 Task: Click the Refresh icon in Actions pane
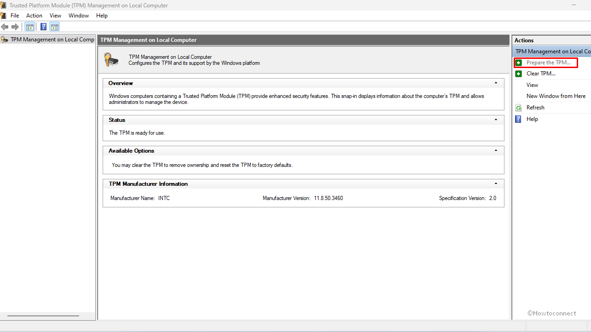pyautogui.click(x=518, y=108)
